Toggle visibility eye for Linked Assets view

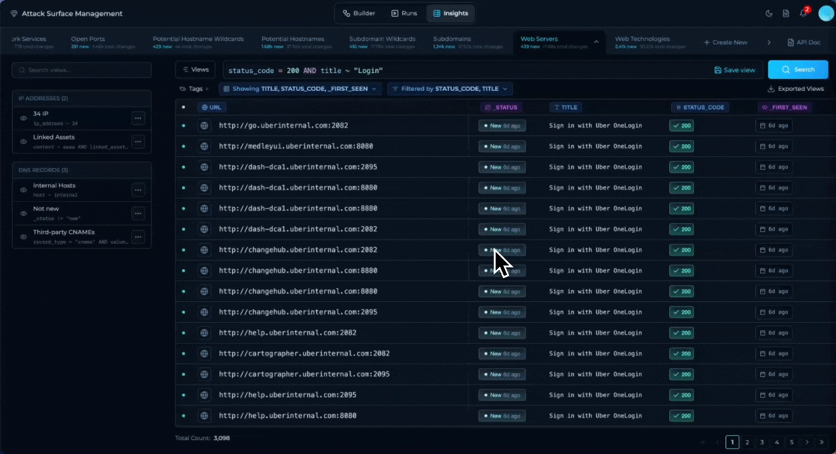tap(23, 141)
